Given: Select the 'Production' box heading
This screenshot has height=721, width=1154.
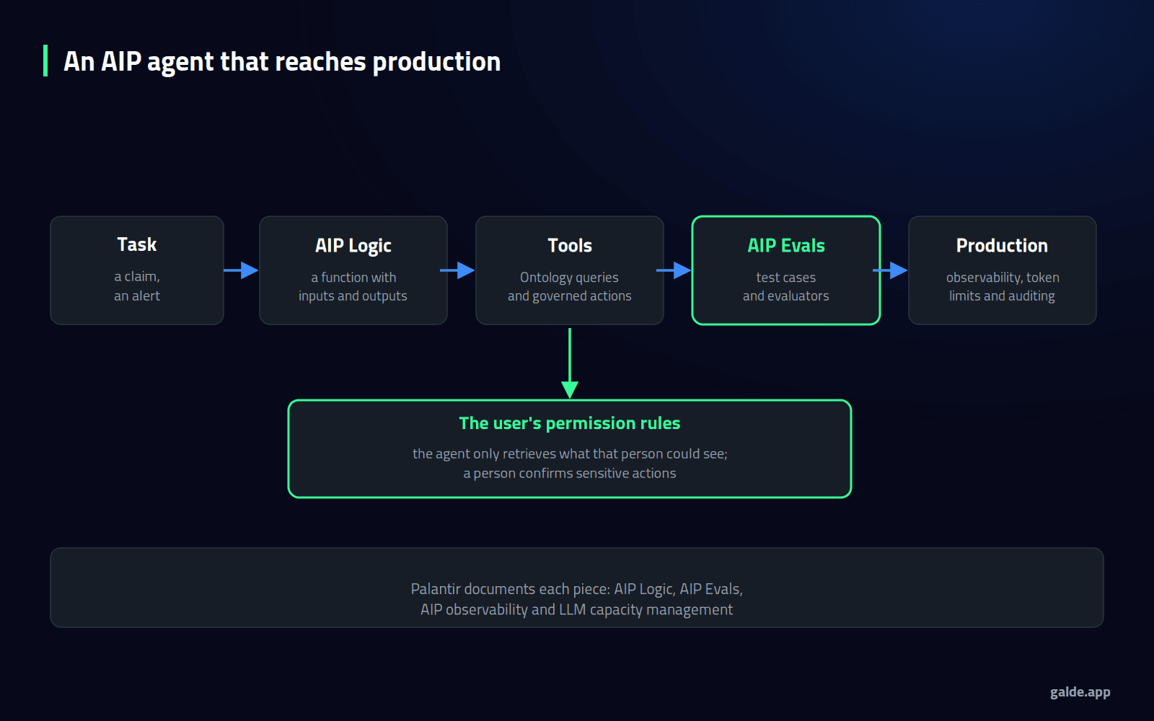Looking at the screenshot, I should coord(1003,246).
